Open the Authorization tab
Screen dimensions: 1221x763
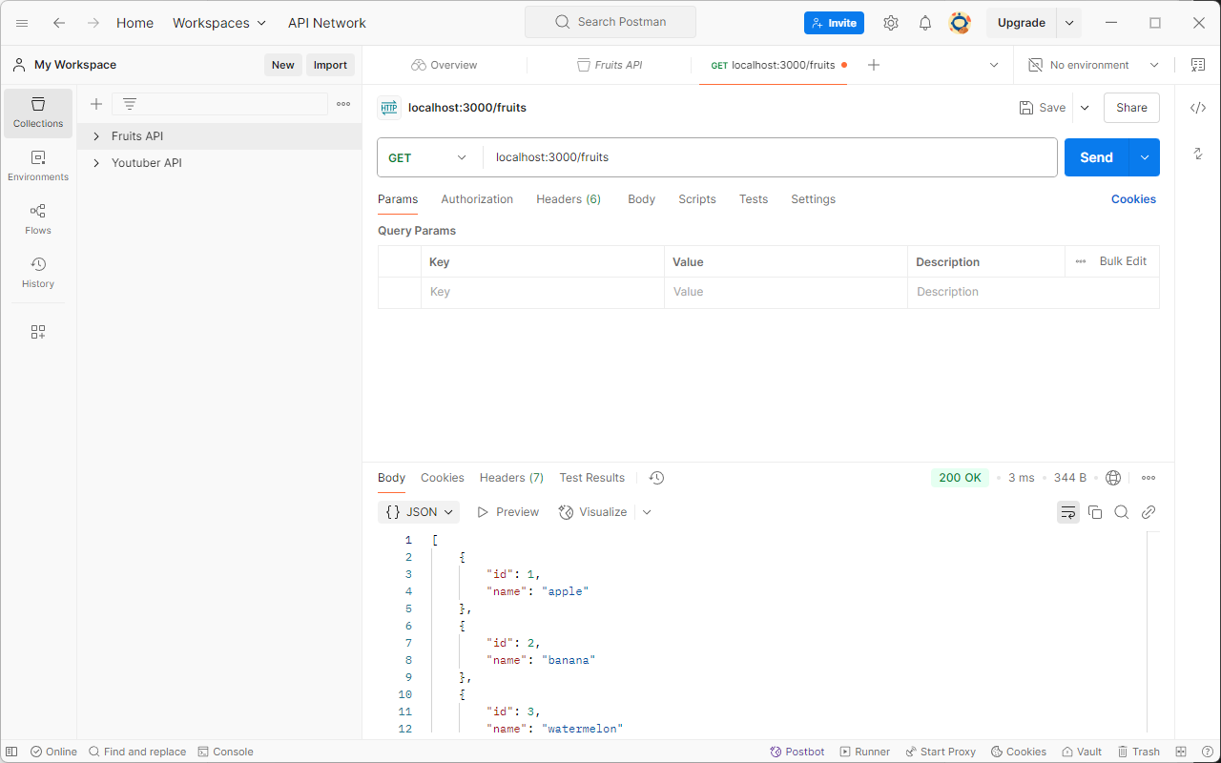click(477, 199)
